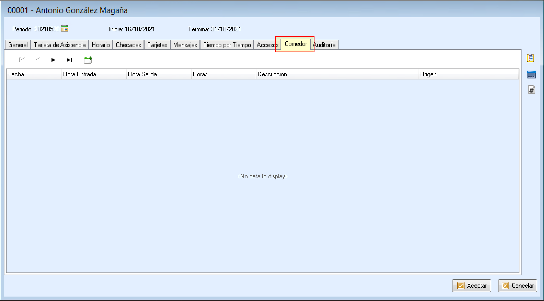The image size is (544, 301).
Task: Jump to last record arrow
Action: pos(69,60)
